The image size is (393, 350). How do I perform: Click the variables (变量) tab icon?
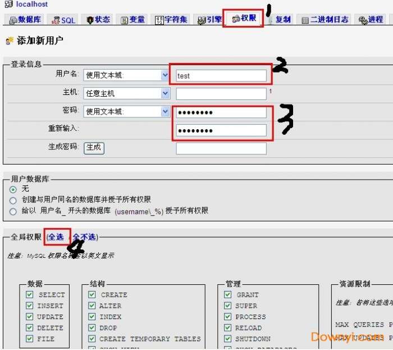[x=125, y=20]
